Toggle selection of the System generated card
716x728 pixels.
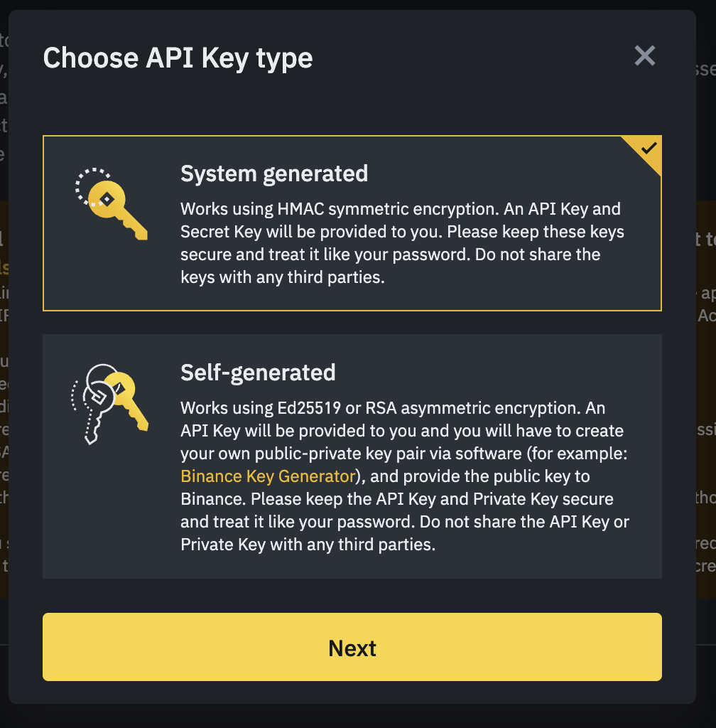pyautogui.click(x=352, y=222)
